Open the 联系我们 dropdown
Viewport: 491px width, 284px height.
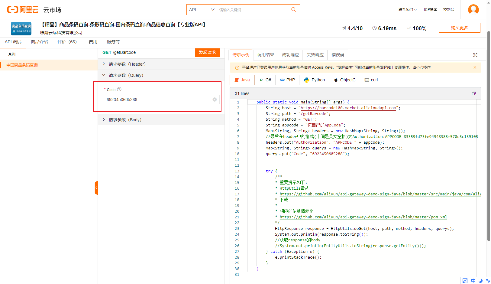point(407,10)
